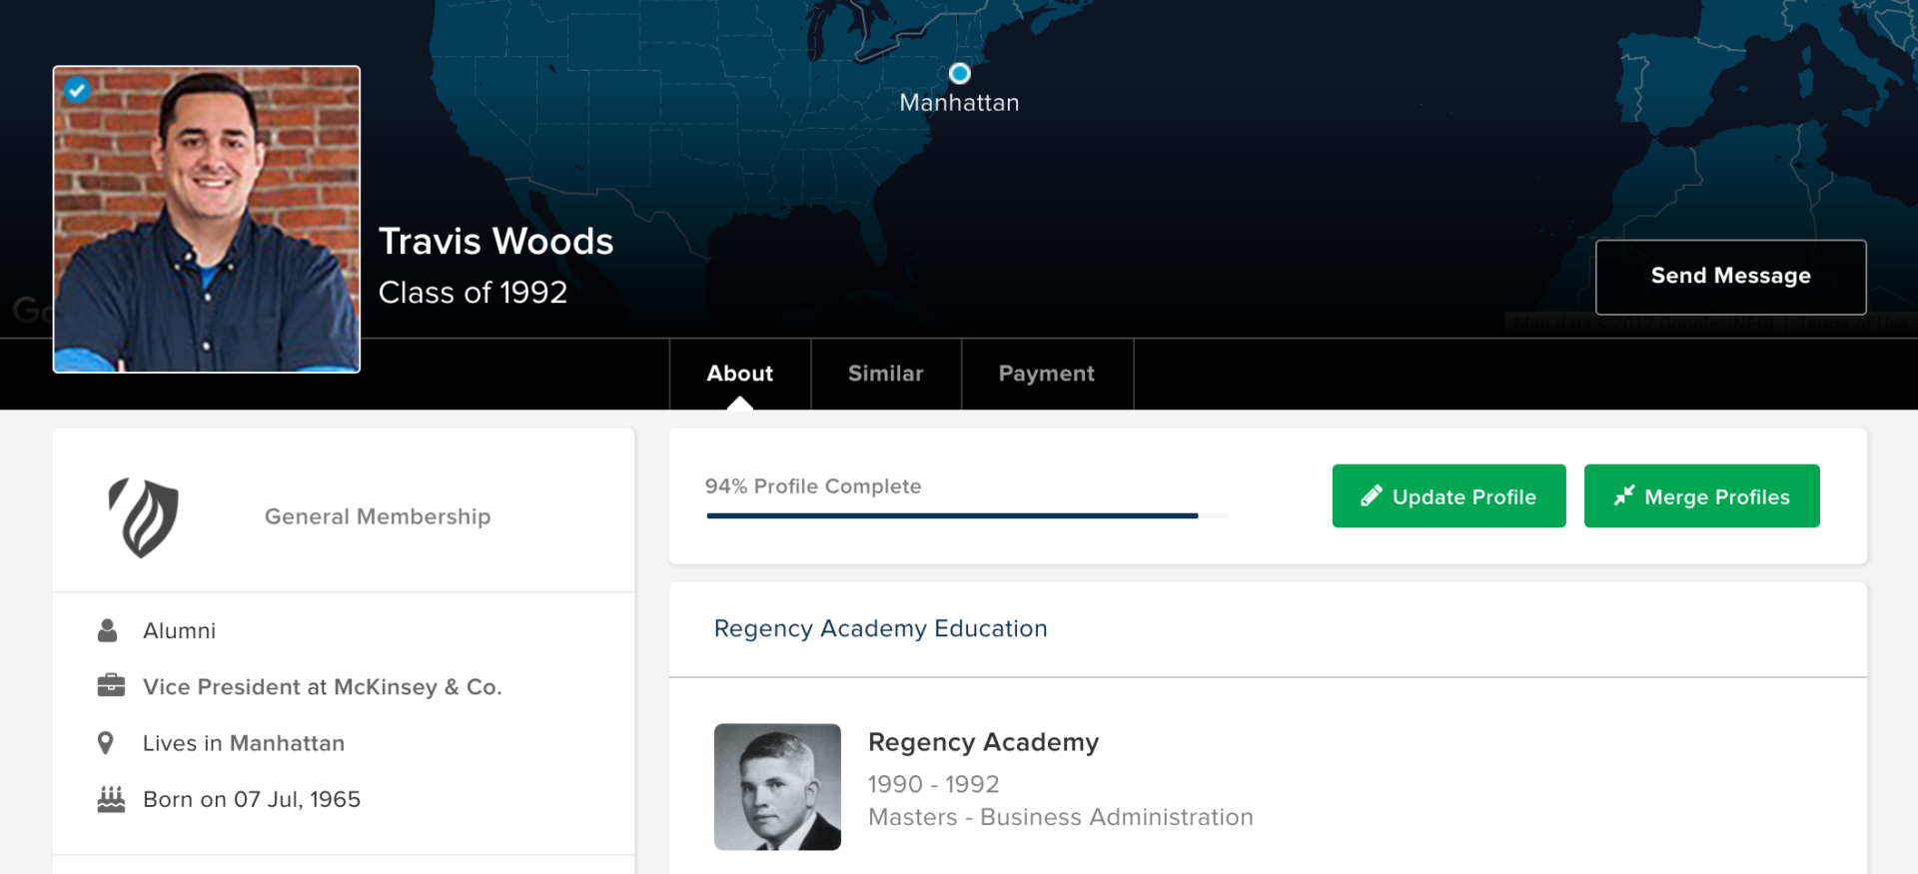This screenshot has height=874, width=1918.
Task: Select the About tab
Action: (739, 374)
